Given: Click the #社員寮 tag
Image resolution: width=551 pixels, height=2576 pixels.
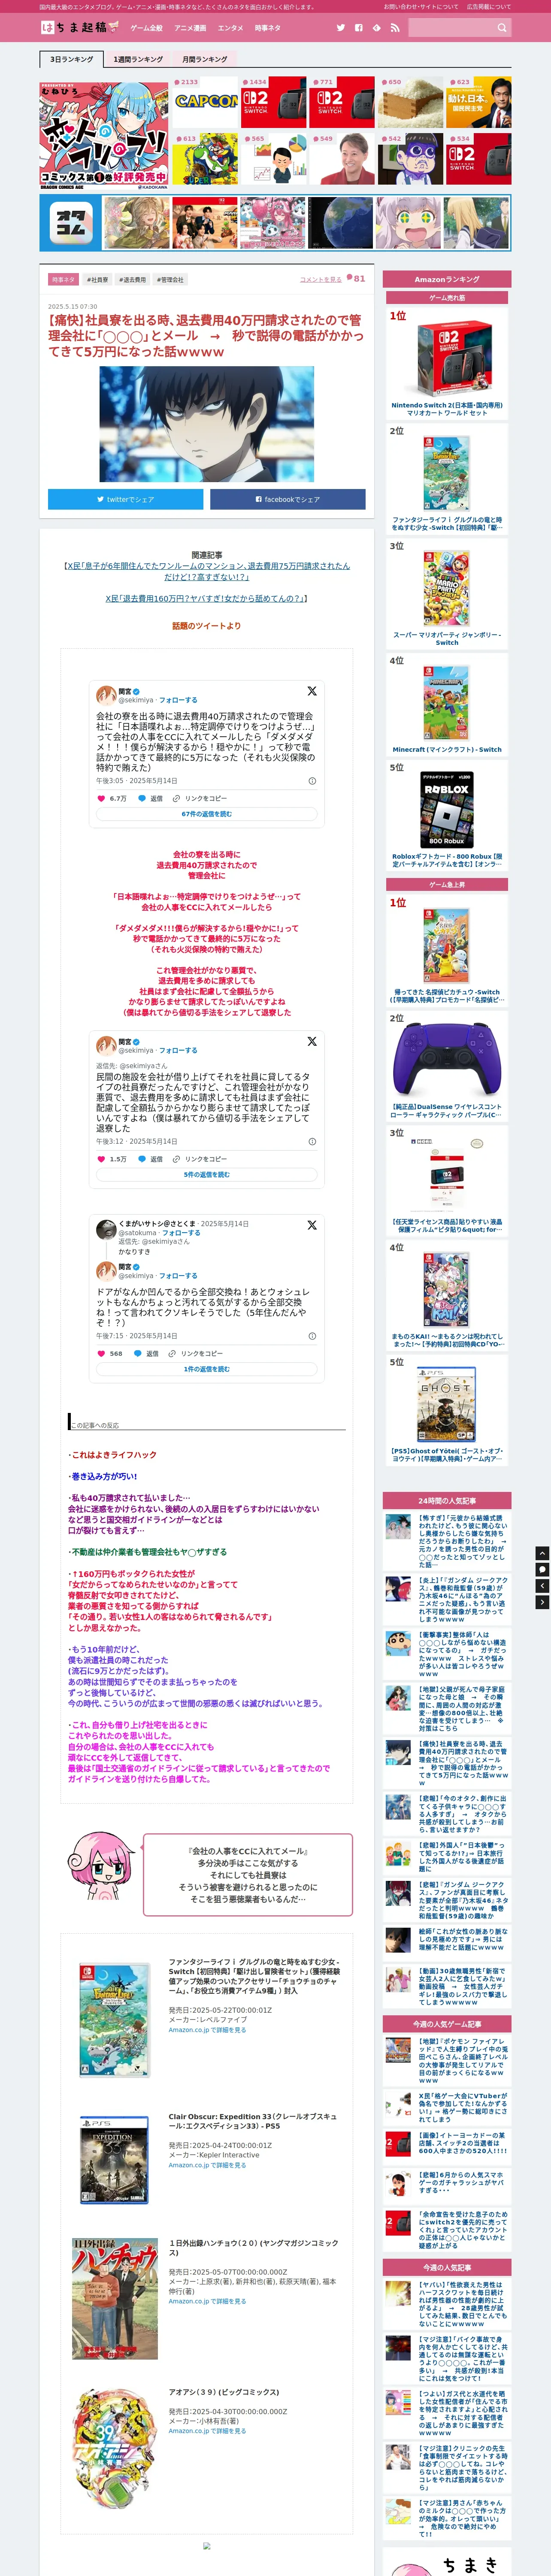Looking at the screenshot, I should pyautogui.click(x=97, y=280).
